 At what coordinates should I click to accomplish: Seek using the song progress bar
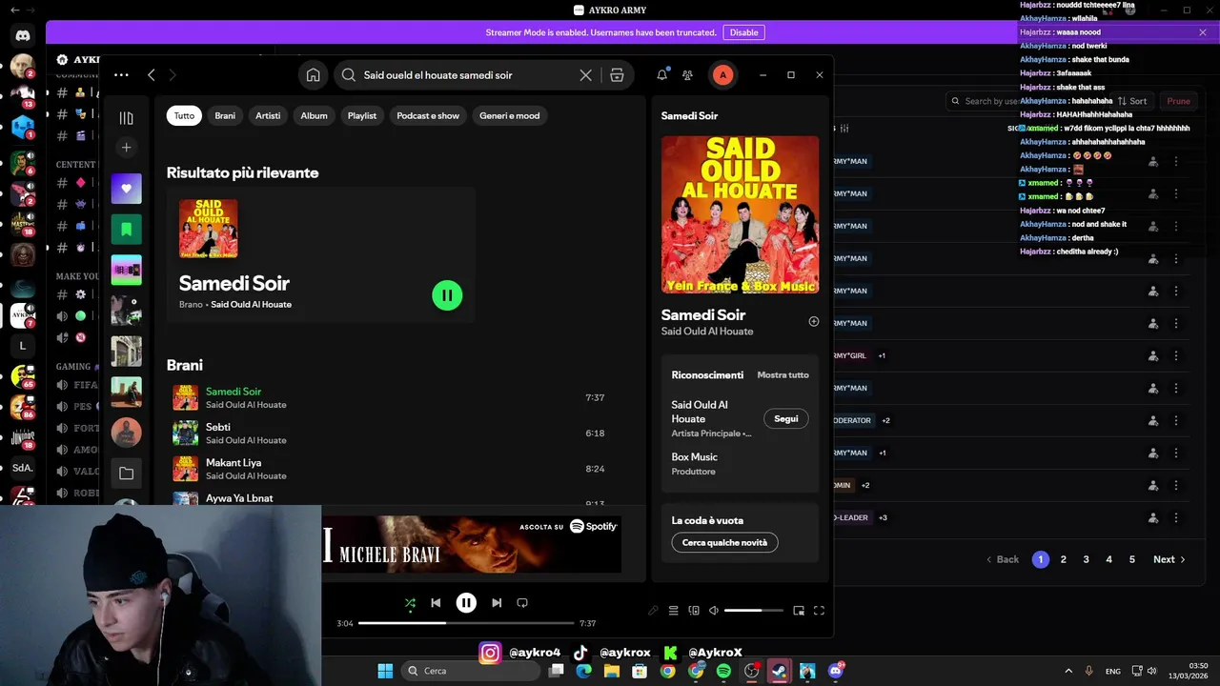point(466,623)
